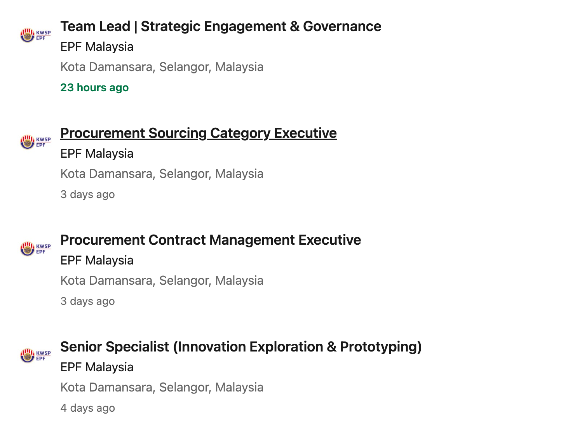The image size is (582, 435).
Task: Click the KWSP logo beside Procurement Sourcing job
Action: click(x=35, y=142)
